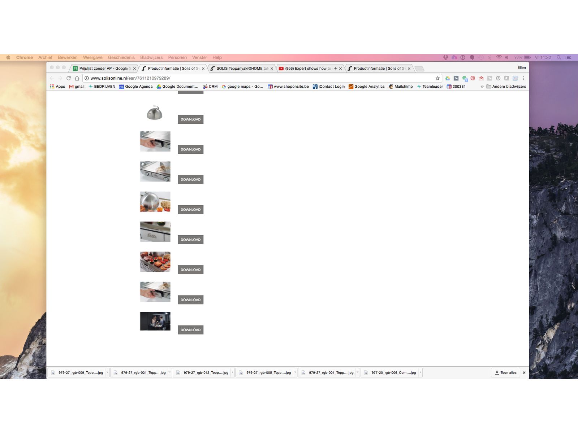Open Chrome's three-dot menu

(x=523, y=78)
